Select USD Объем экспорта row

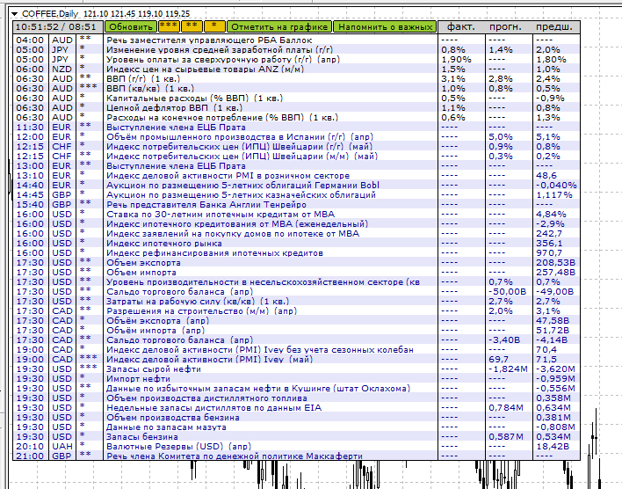pos(296,263)
